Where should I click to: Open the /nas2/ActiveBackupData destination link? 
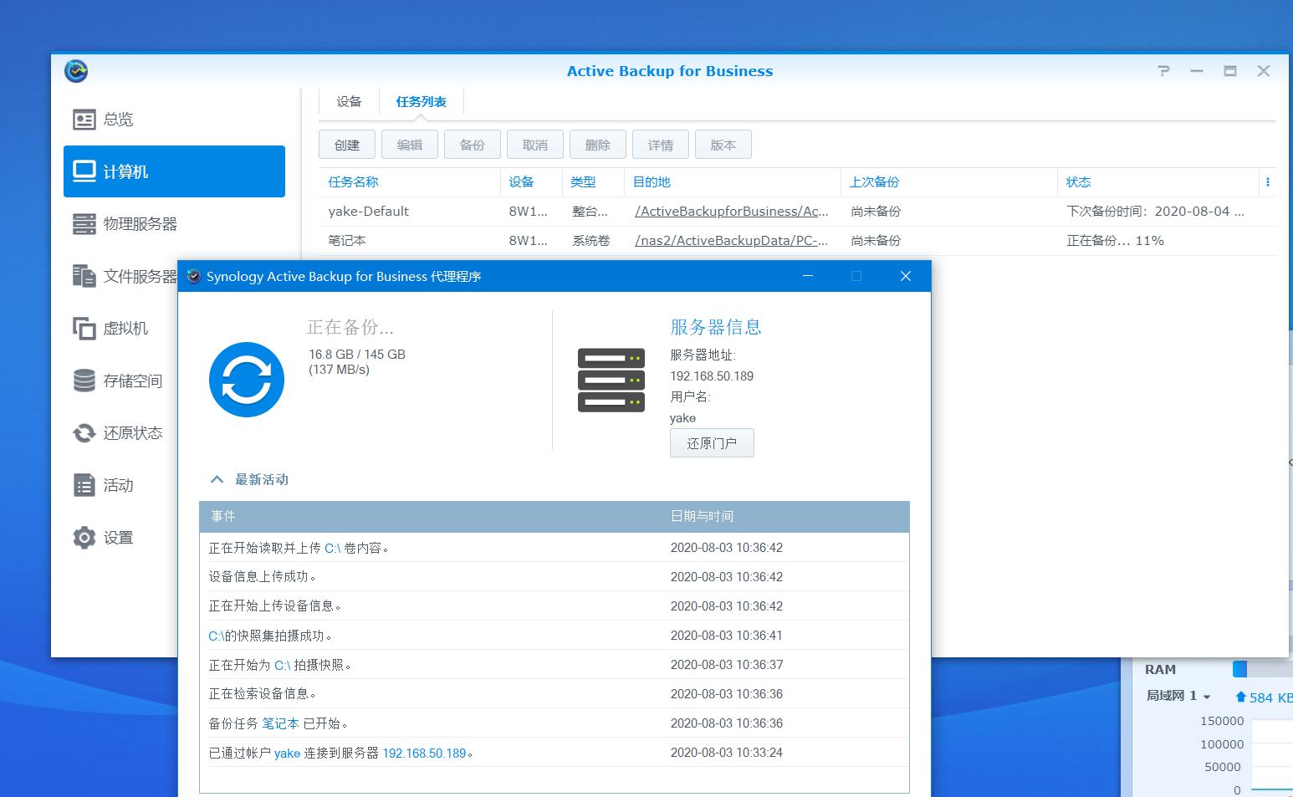(731, 240)
